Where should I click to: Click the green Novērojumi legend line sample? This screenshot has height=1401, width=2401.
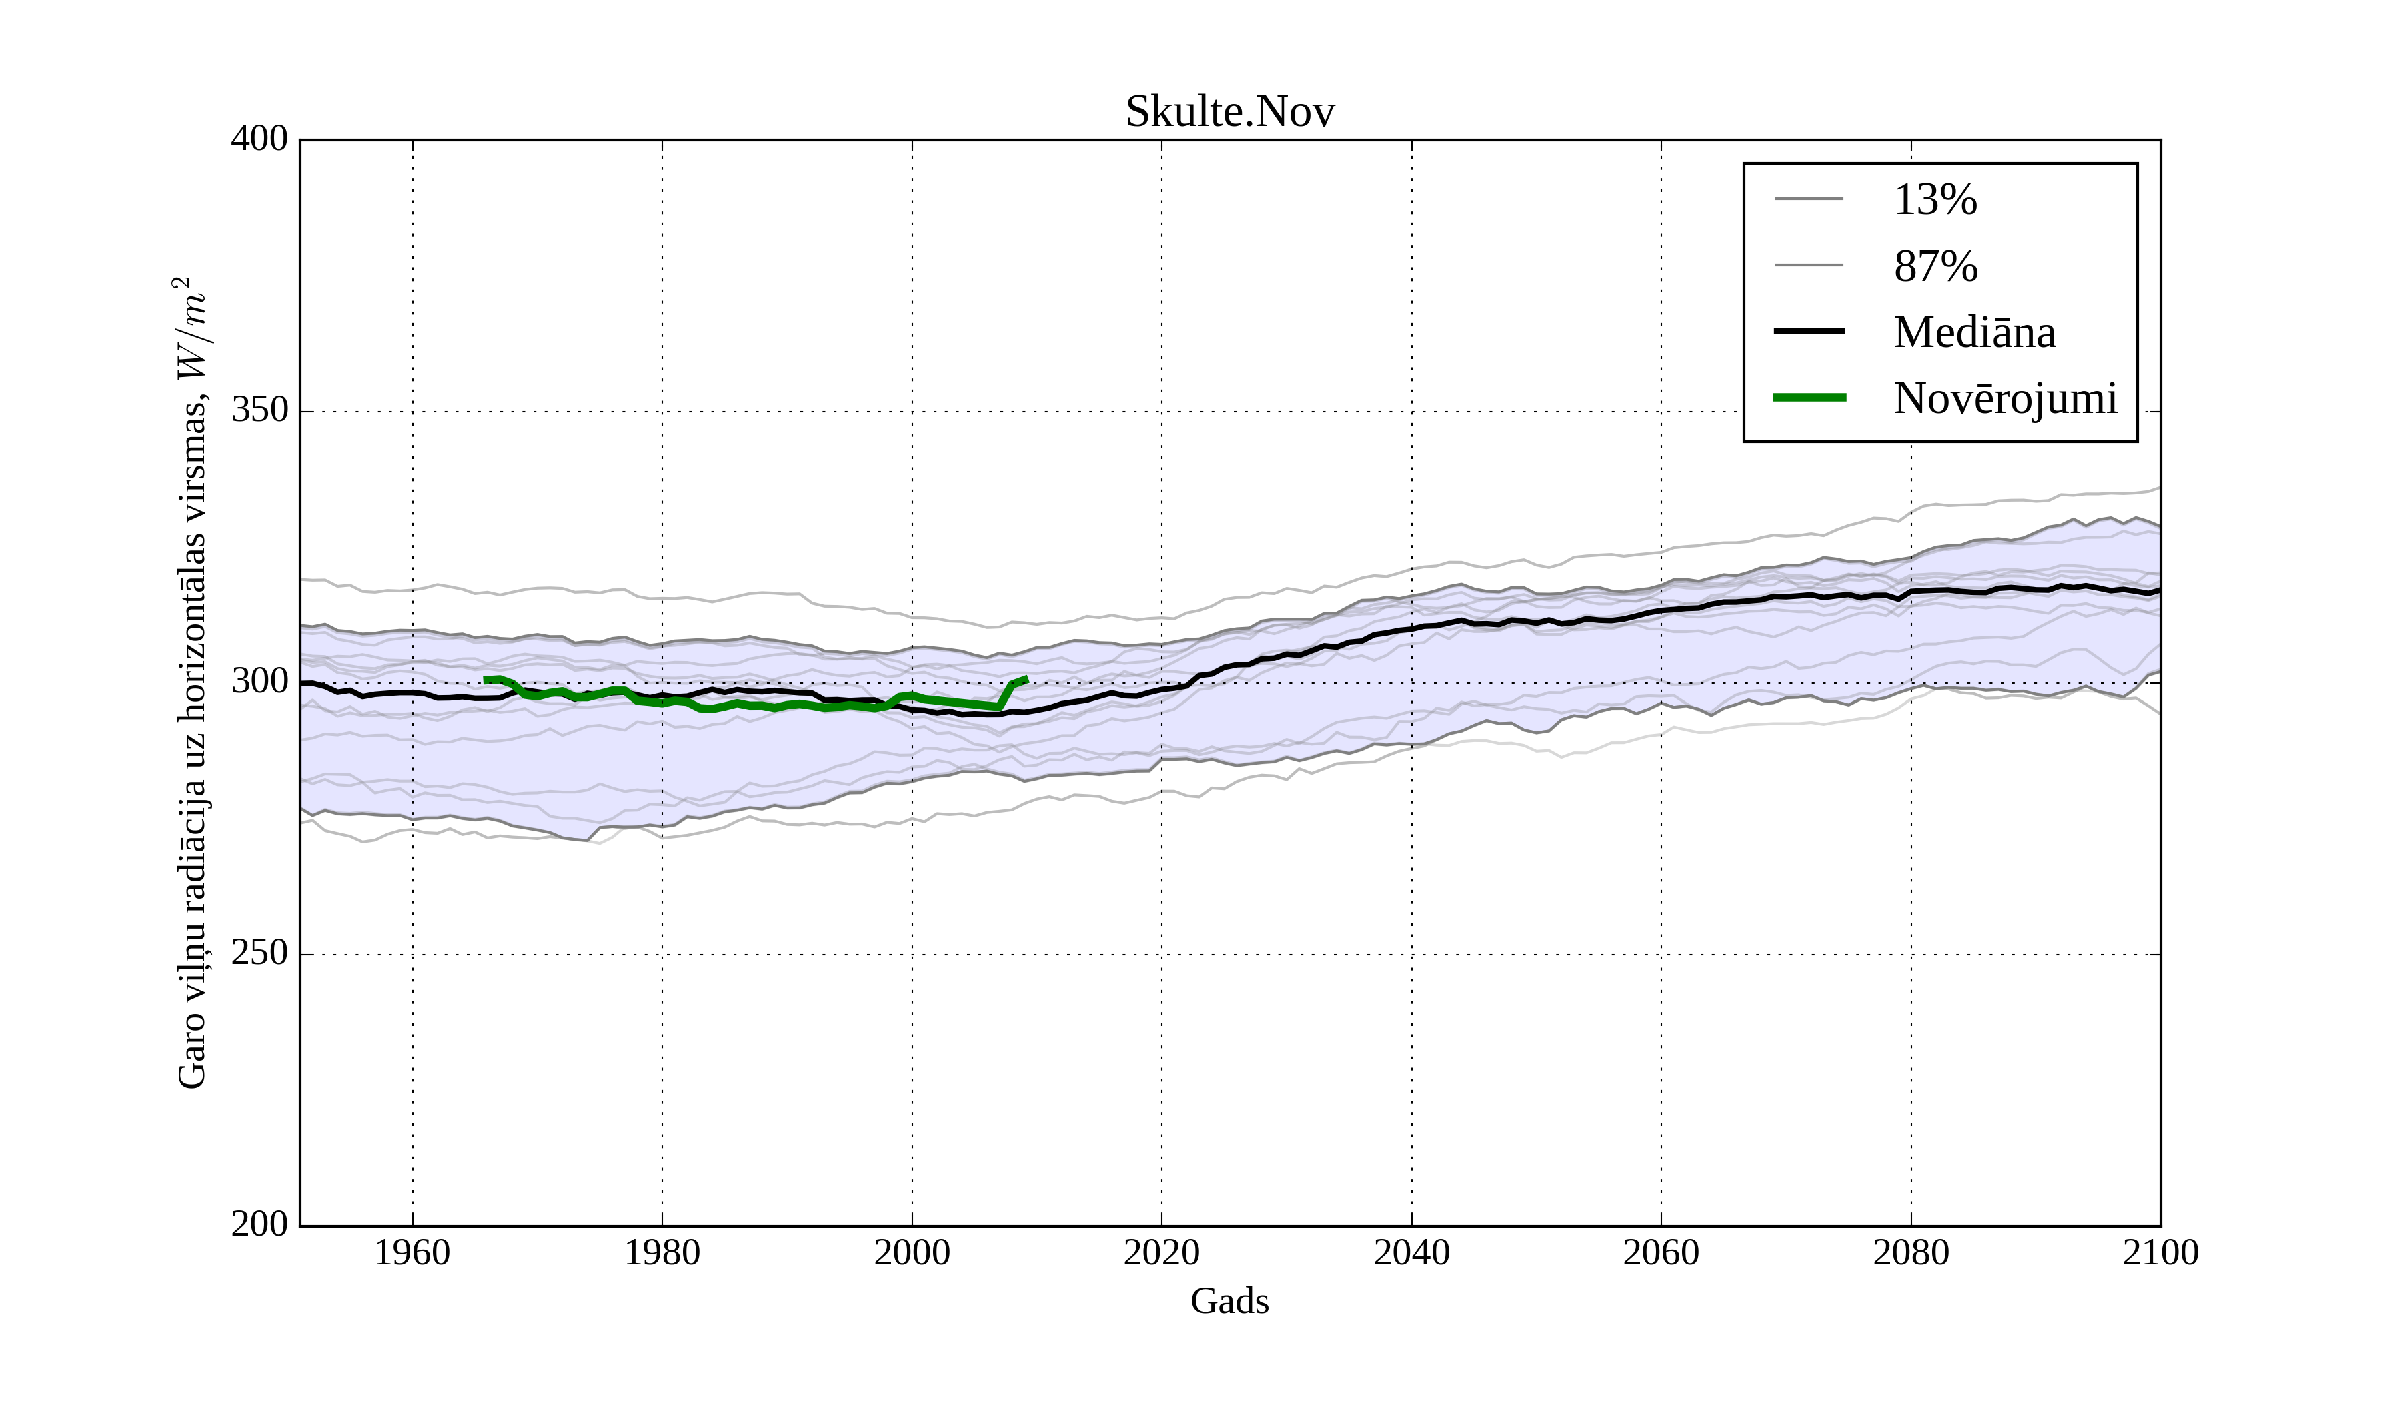[1808, 398]
